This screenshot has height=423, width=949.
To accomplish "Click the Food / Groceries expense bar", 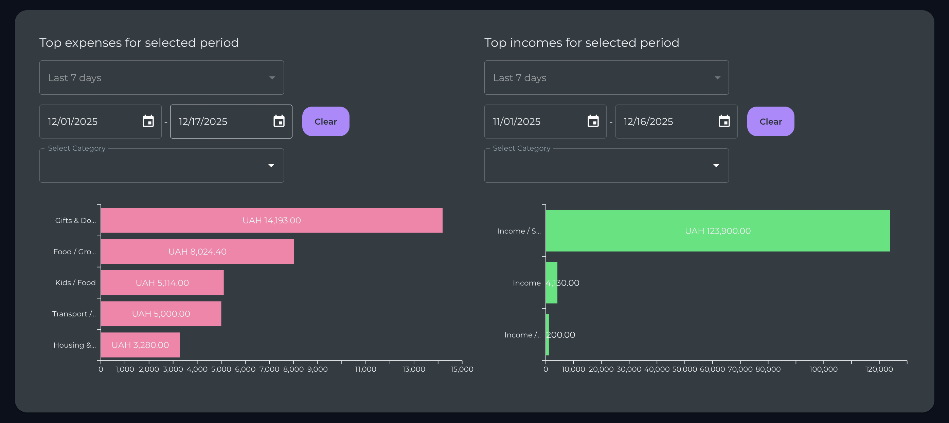I will (197, 252).
